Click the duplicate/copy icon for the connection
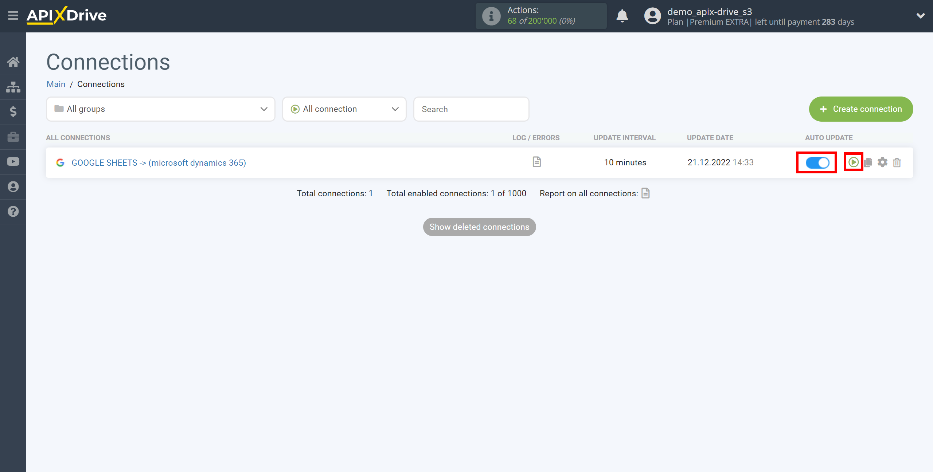 868,162
